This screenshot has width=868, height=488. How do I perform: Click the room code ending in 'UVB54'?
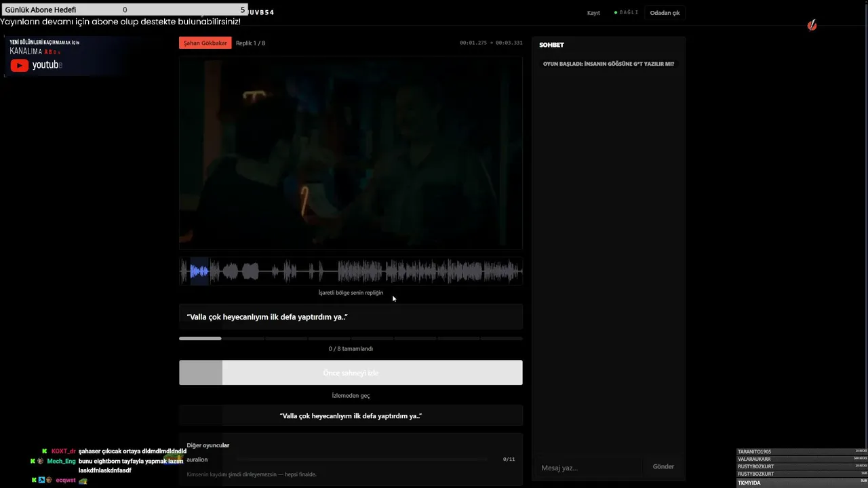261,12
